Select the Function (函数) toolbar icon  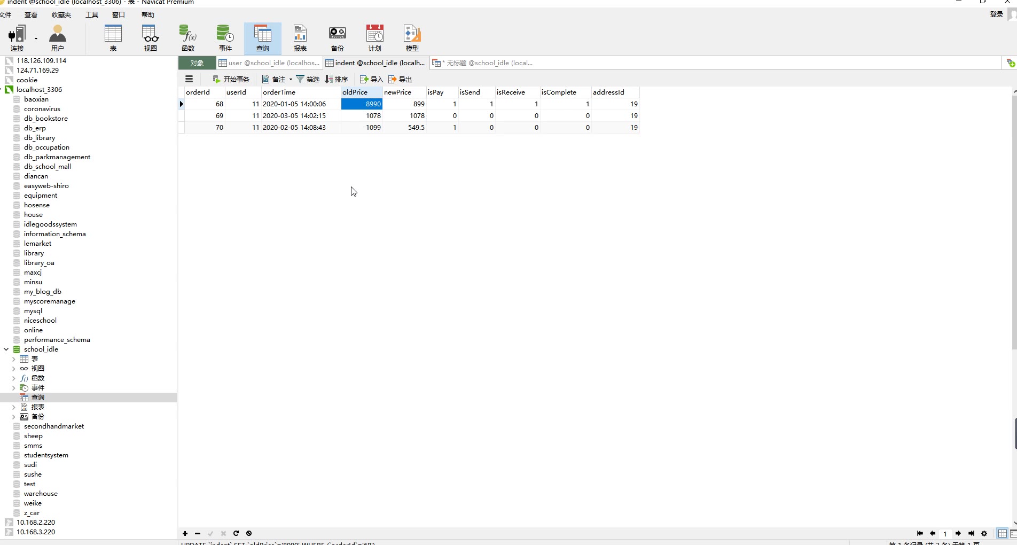pos(188,38)
